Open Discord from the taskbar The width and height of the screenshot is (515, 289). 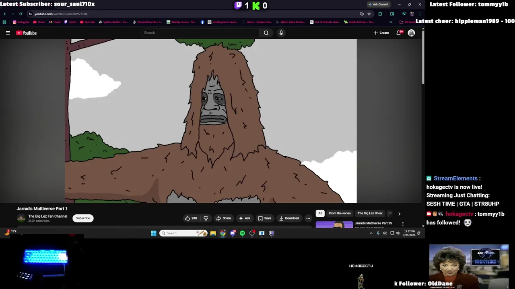(x=233, y=233)
